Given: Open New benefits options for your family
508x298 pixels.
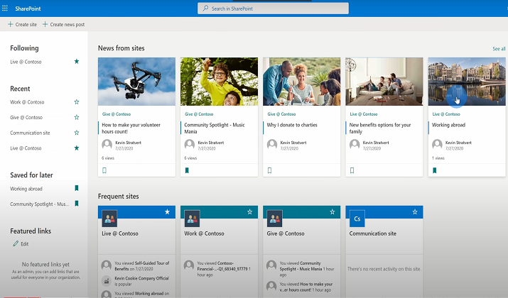Looking at the screenshot, I should [x=379, y=128].
